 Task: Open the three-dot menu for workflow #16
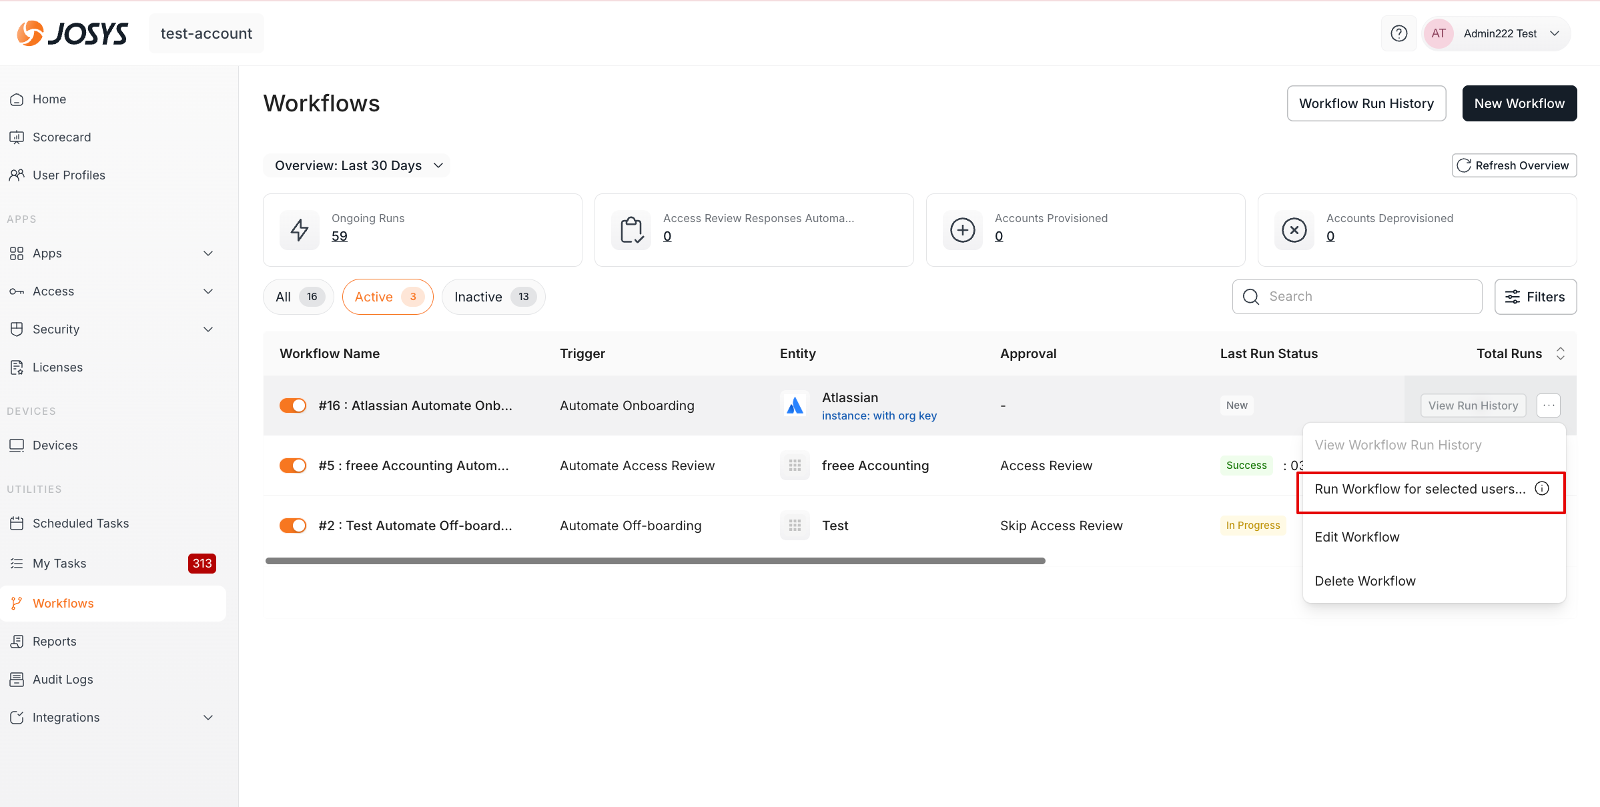pyautogui.click(x=1549, y=405)
